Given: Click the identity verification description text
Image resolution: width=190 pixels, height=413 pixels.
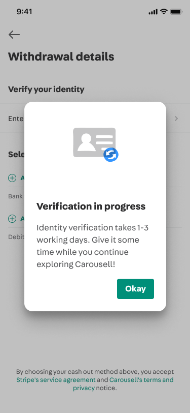Looking at the screenshot, I should tap(92, 246).
